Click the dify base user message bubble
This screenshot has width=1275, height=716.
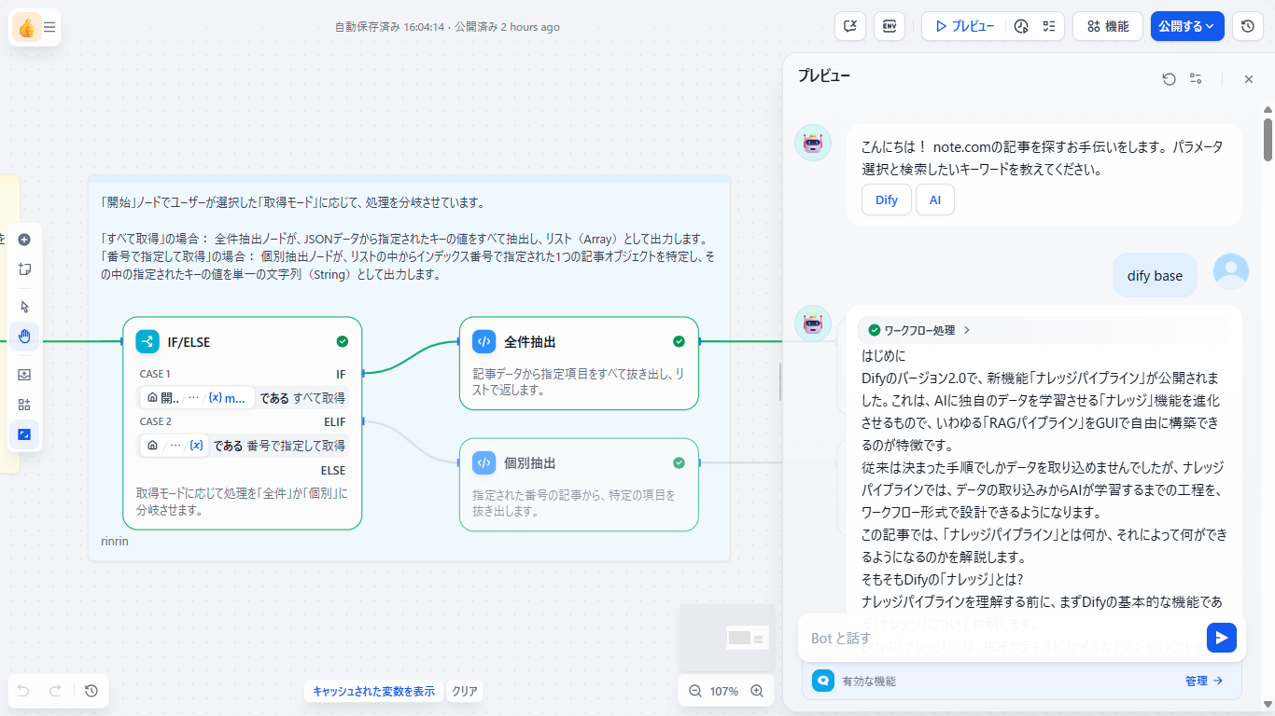point(1155,275)
